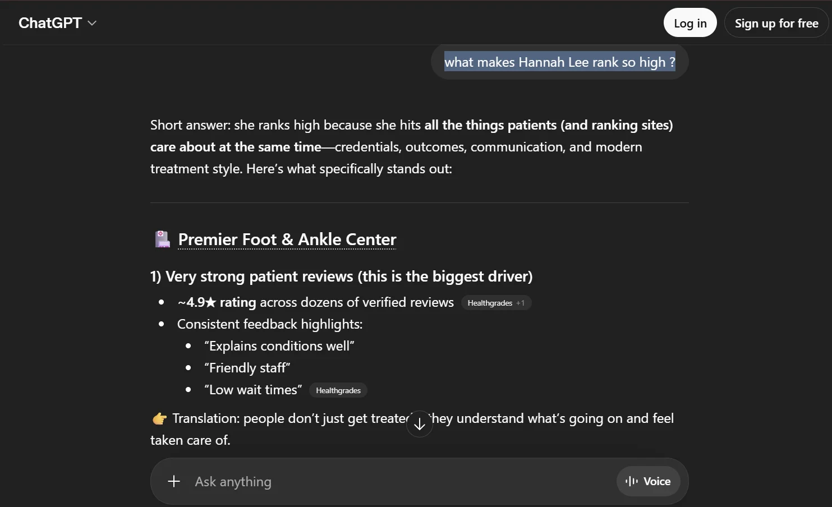Jump to bottom with the down-arrow button

tap(420, 425)
